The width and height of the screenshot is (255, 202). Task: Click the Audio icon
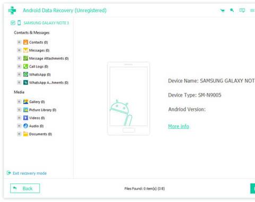(x=25, y=126)
